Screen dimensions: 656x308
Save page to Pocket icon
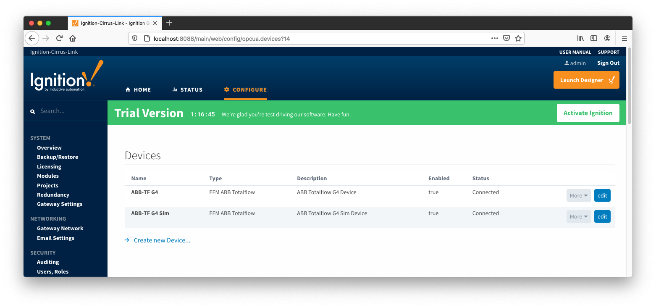[x=506, y=38]
